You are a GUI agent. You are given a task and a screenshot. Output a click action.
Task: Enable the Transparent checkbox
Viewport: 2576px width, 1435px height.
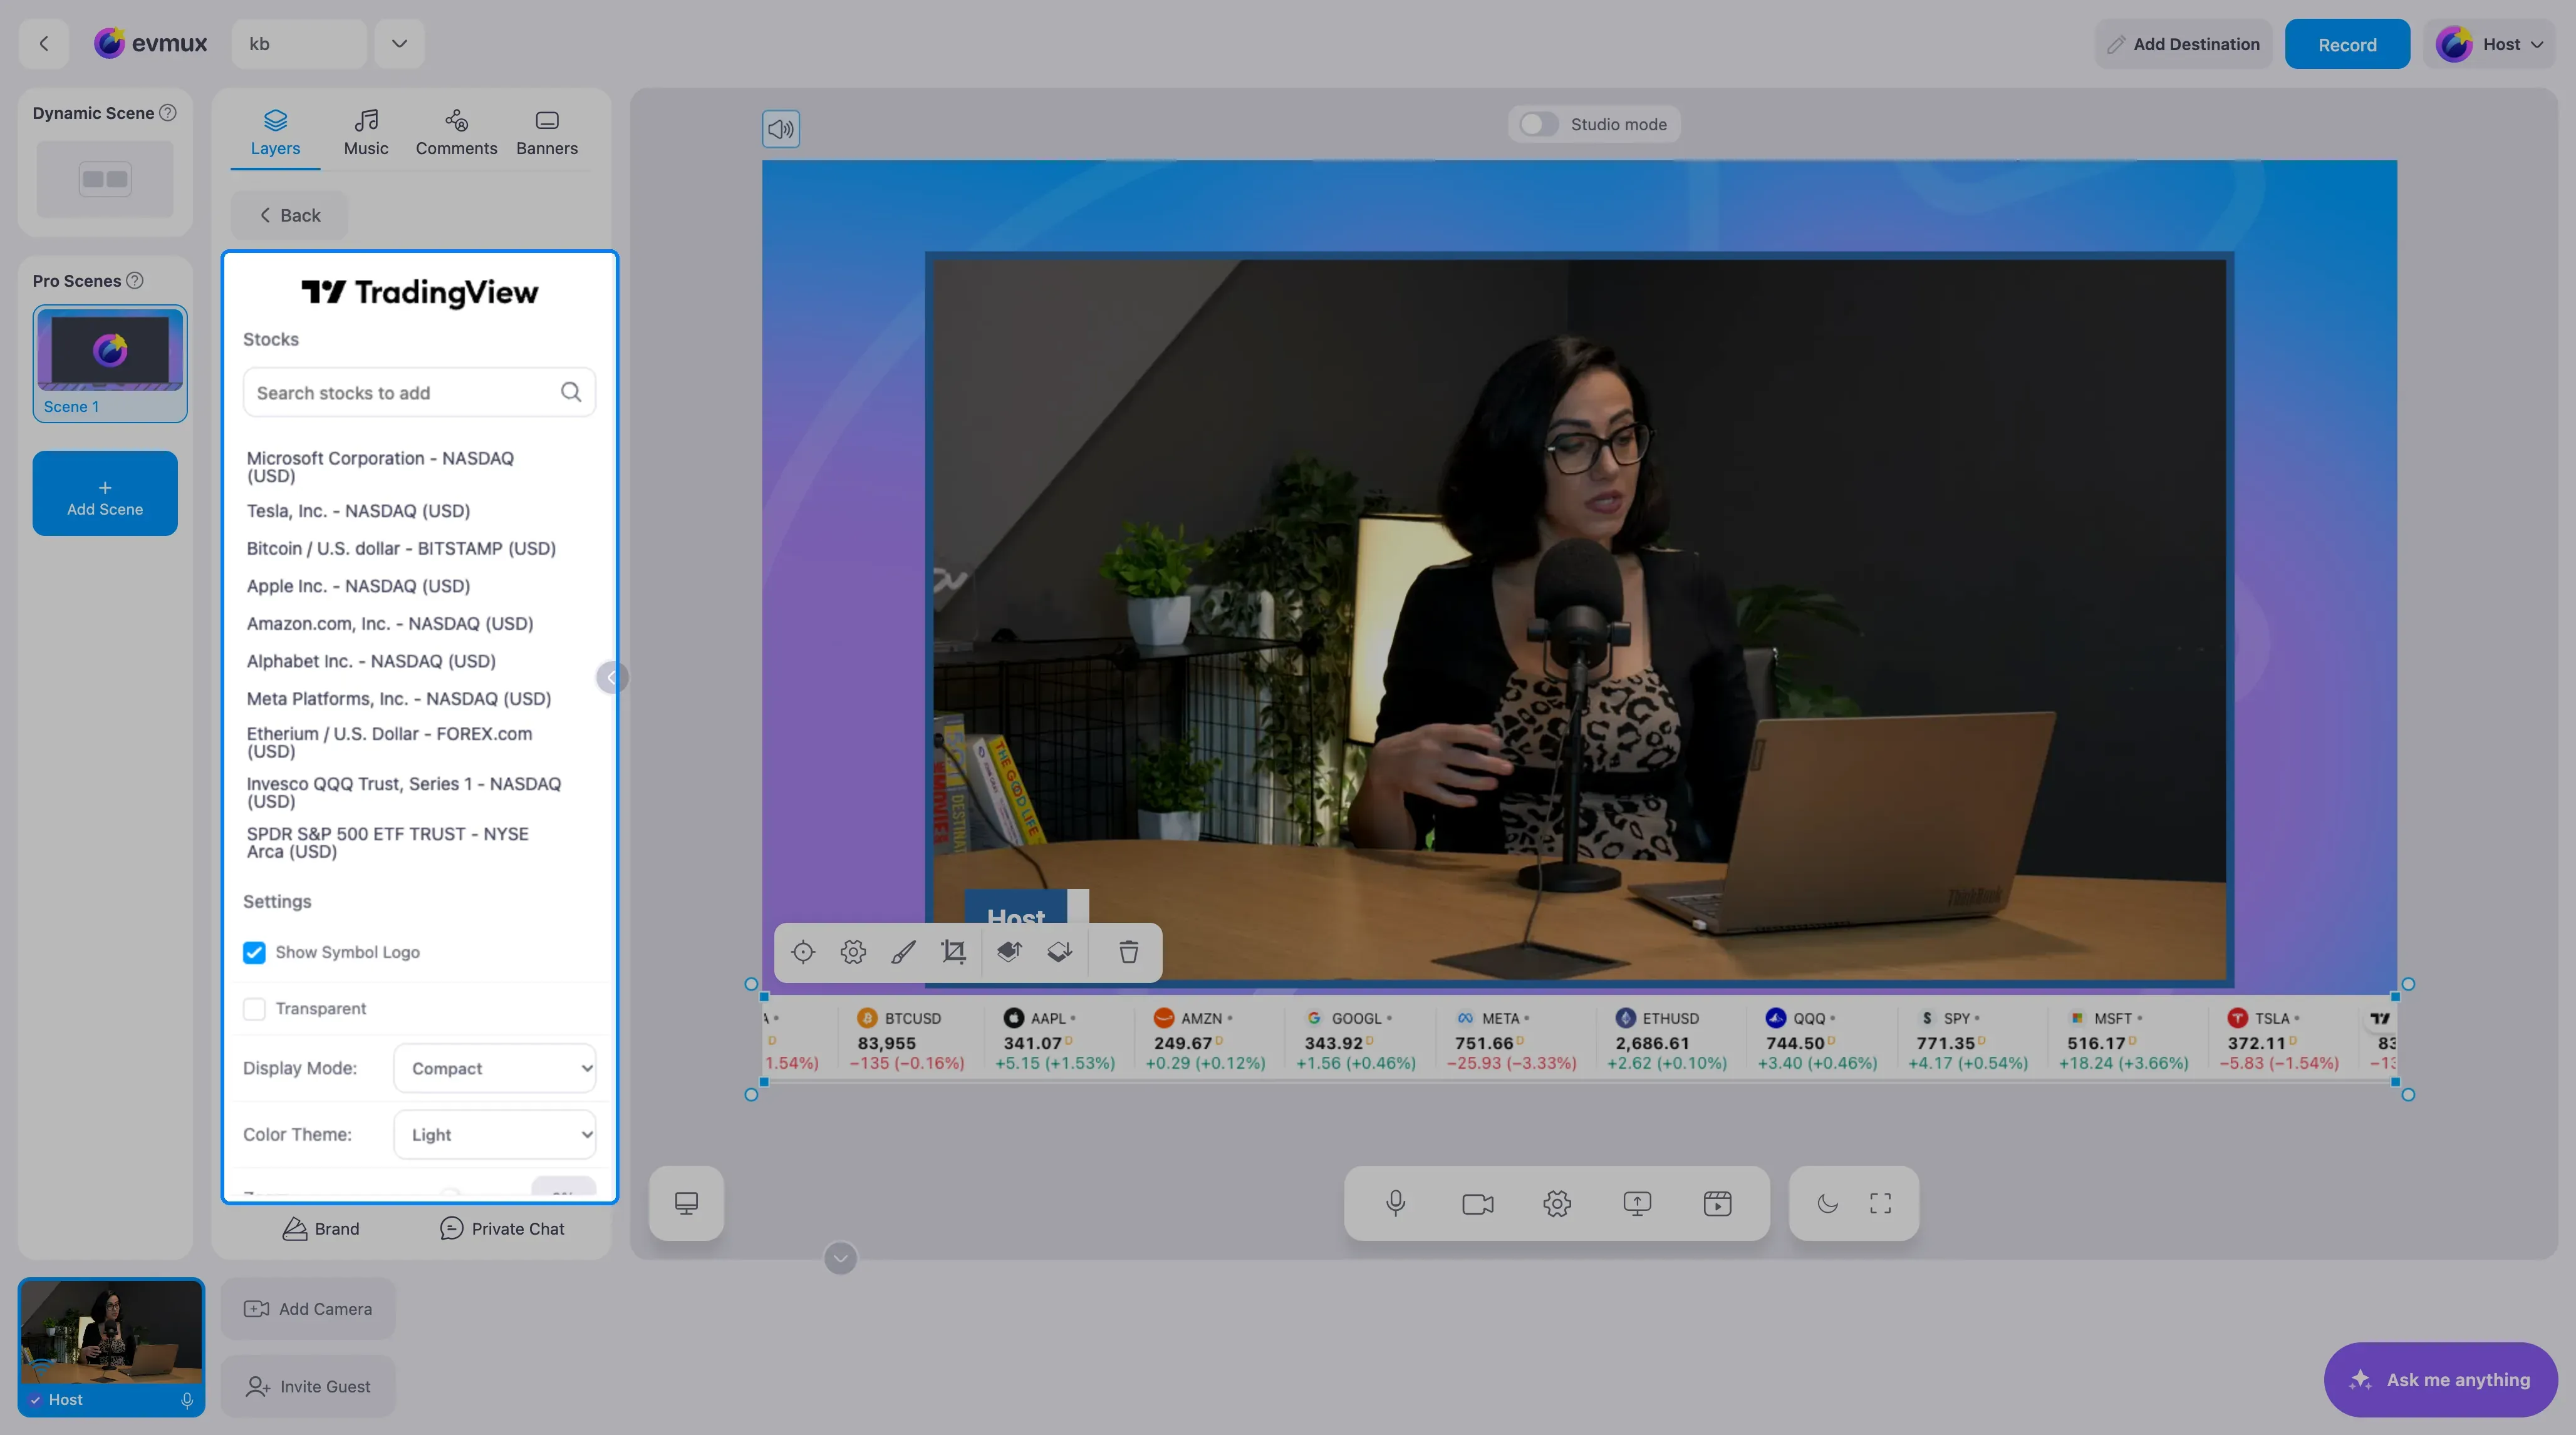[254, 1008]
